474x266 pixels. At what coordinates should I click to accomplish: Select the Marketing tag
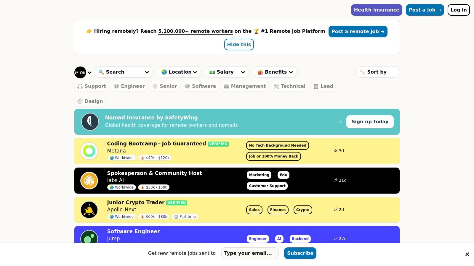point(259,175)
